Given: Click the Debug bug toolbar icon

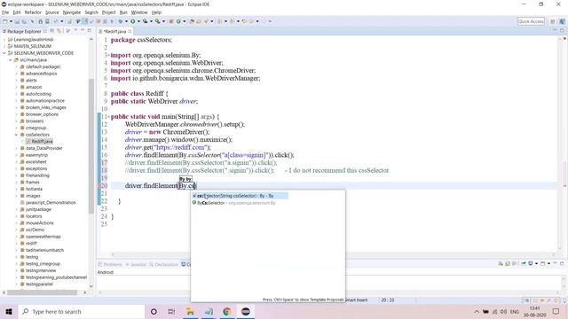Looking at the screenshot, I should 121,21.
